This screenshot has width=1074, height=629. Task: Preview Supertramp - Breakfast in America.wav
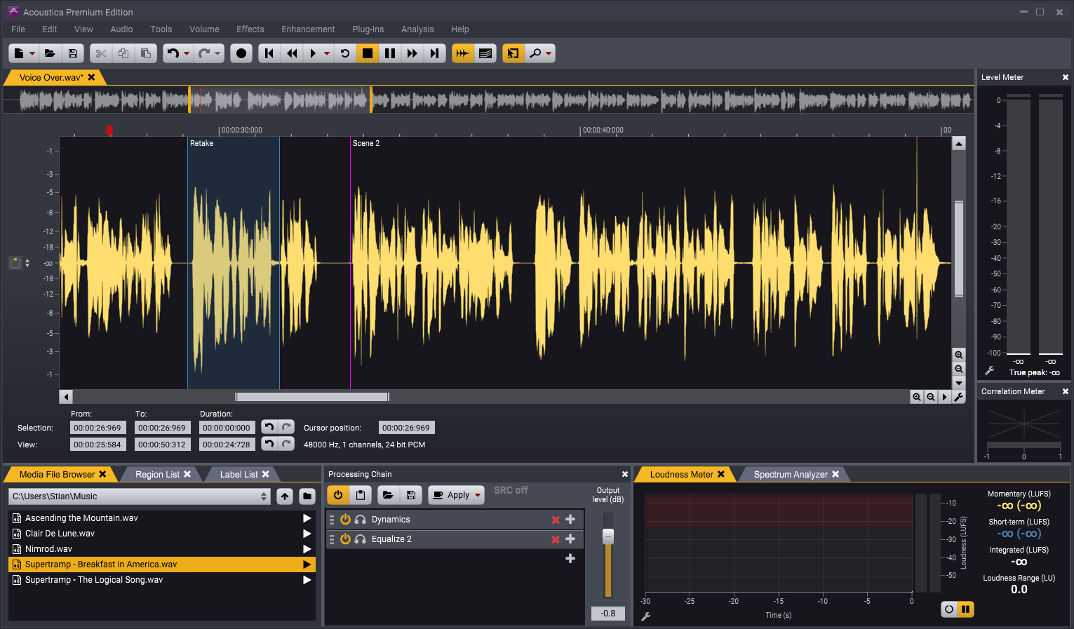coord(307,564)
